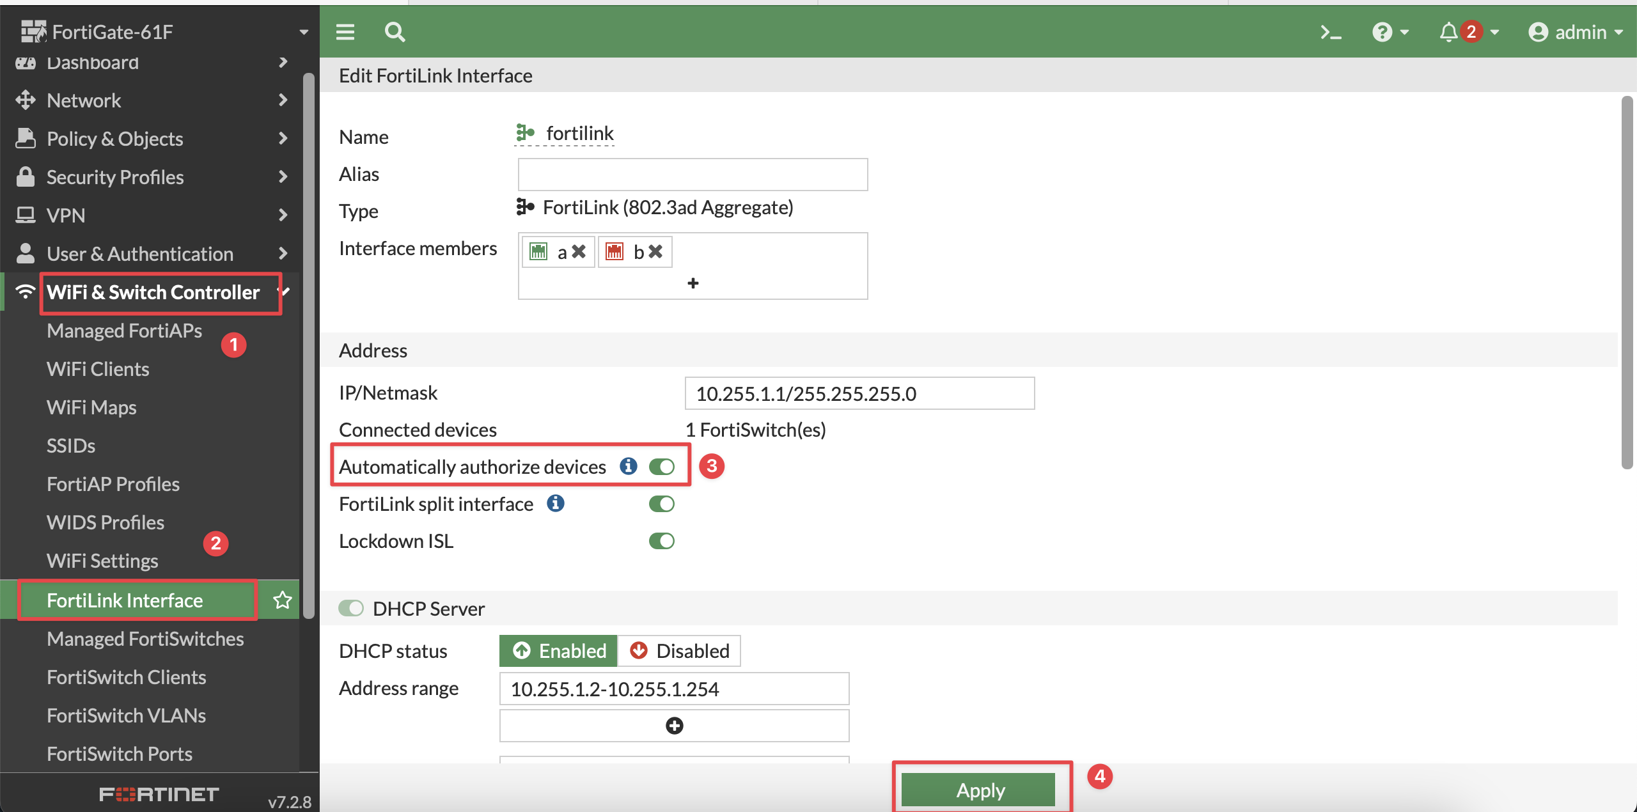Favorite FortiLink Interface with star icon
Screen dimensions: 1637x812
click(283, 600)
